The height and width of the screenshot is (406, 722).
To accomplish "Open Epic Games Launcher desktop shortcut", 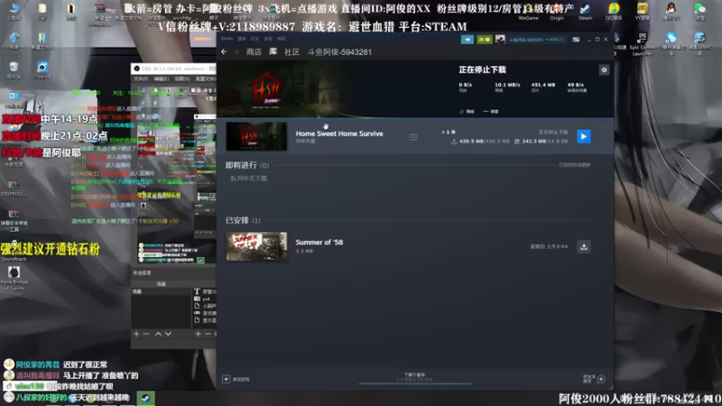I will [x=642, y=43].
